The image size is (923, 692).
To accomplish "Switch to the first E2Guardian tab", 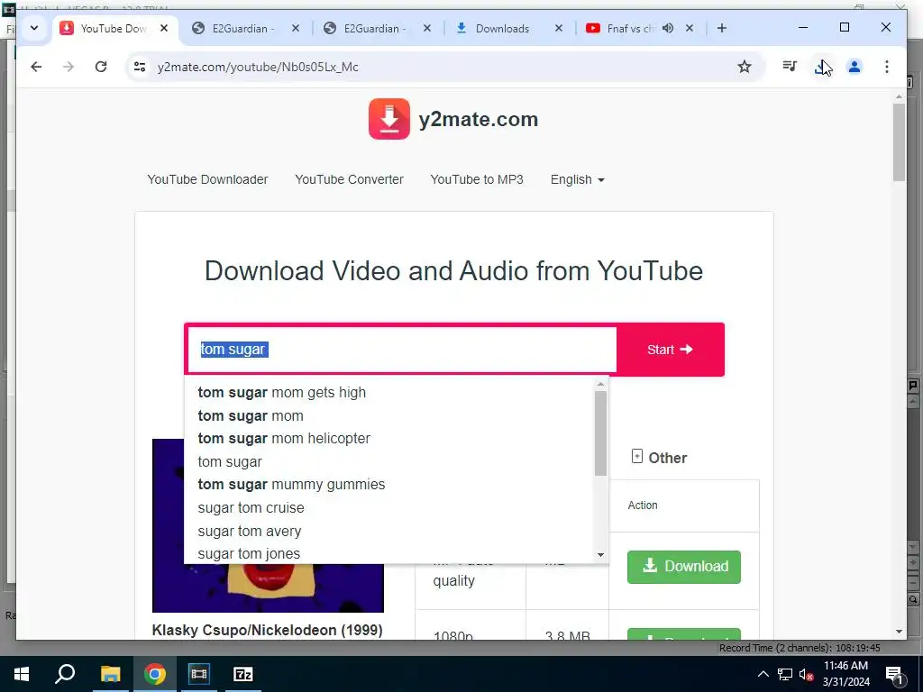I will (x=242, y=28).
